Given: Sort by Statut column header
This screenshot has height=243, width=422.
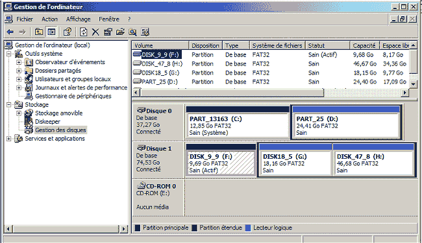Looking at the screenshot, I should click(328, 45).
